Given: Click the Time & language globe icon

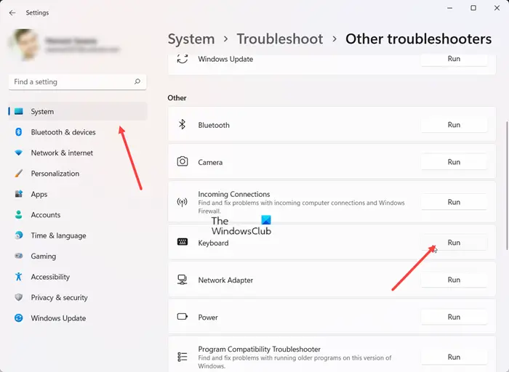Looking at the screenshot, I should click(x=19, y=235).
